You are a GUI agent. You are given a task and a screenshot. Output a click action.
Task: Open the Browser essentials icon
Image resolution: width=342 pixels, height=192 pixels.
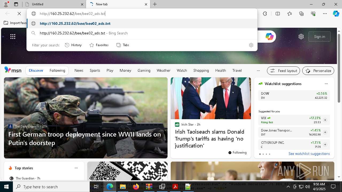point(313,14)
